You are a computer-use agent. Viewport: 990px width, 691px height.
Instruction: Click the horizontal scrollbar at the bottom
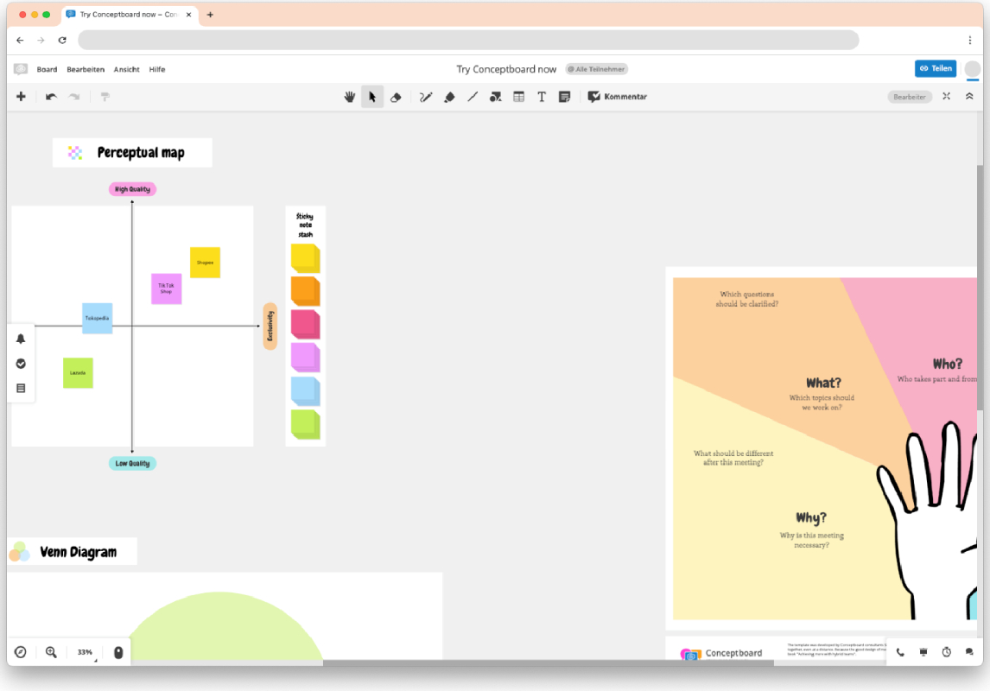coord(548,662)
